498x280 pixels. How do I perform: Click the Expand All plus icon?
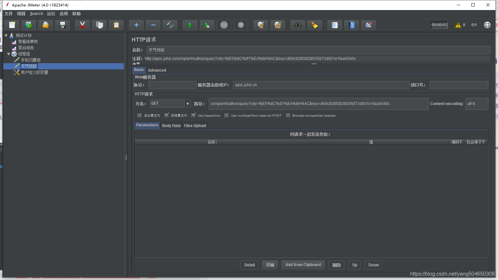136,25
